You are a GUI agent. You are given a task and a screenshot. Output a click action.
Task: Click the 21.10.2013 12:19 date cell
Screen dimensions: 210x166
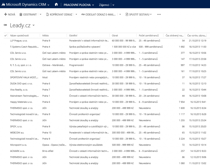point(198,41)
